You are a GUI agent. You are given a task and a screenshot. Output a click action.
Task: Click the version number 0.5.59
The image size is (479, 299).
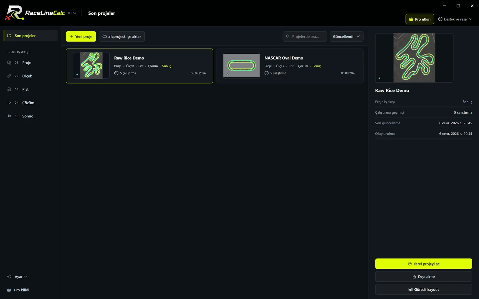72,13
